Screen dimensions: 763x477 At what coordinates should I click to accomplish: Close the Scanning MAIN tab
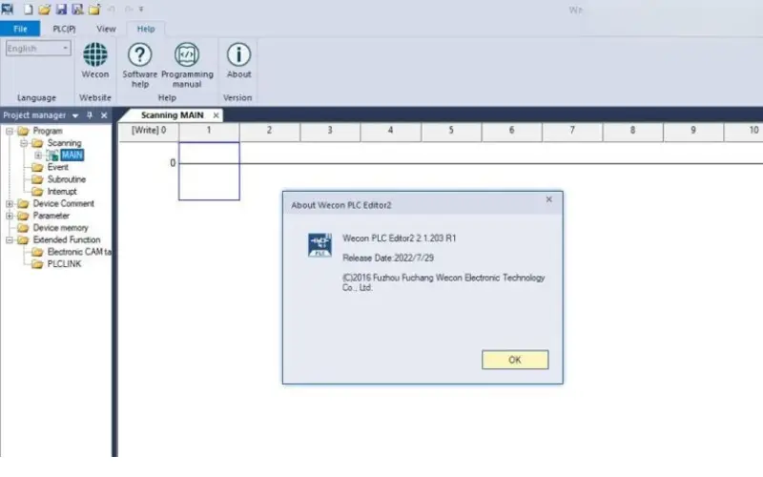point(216,115)
